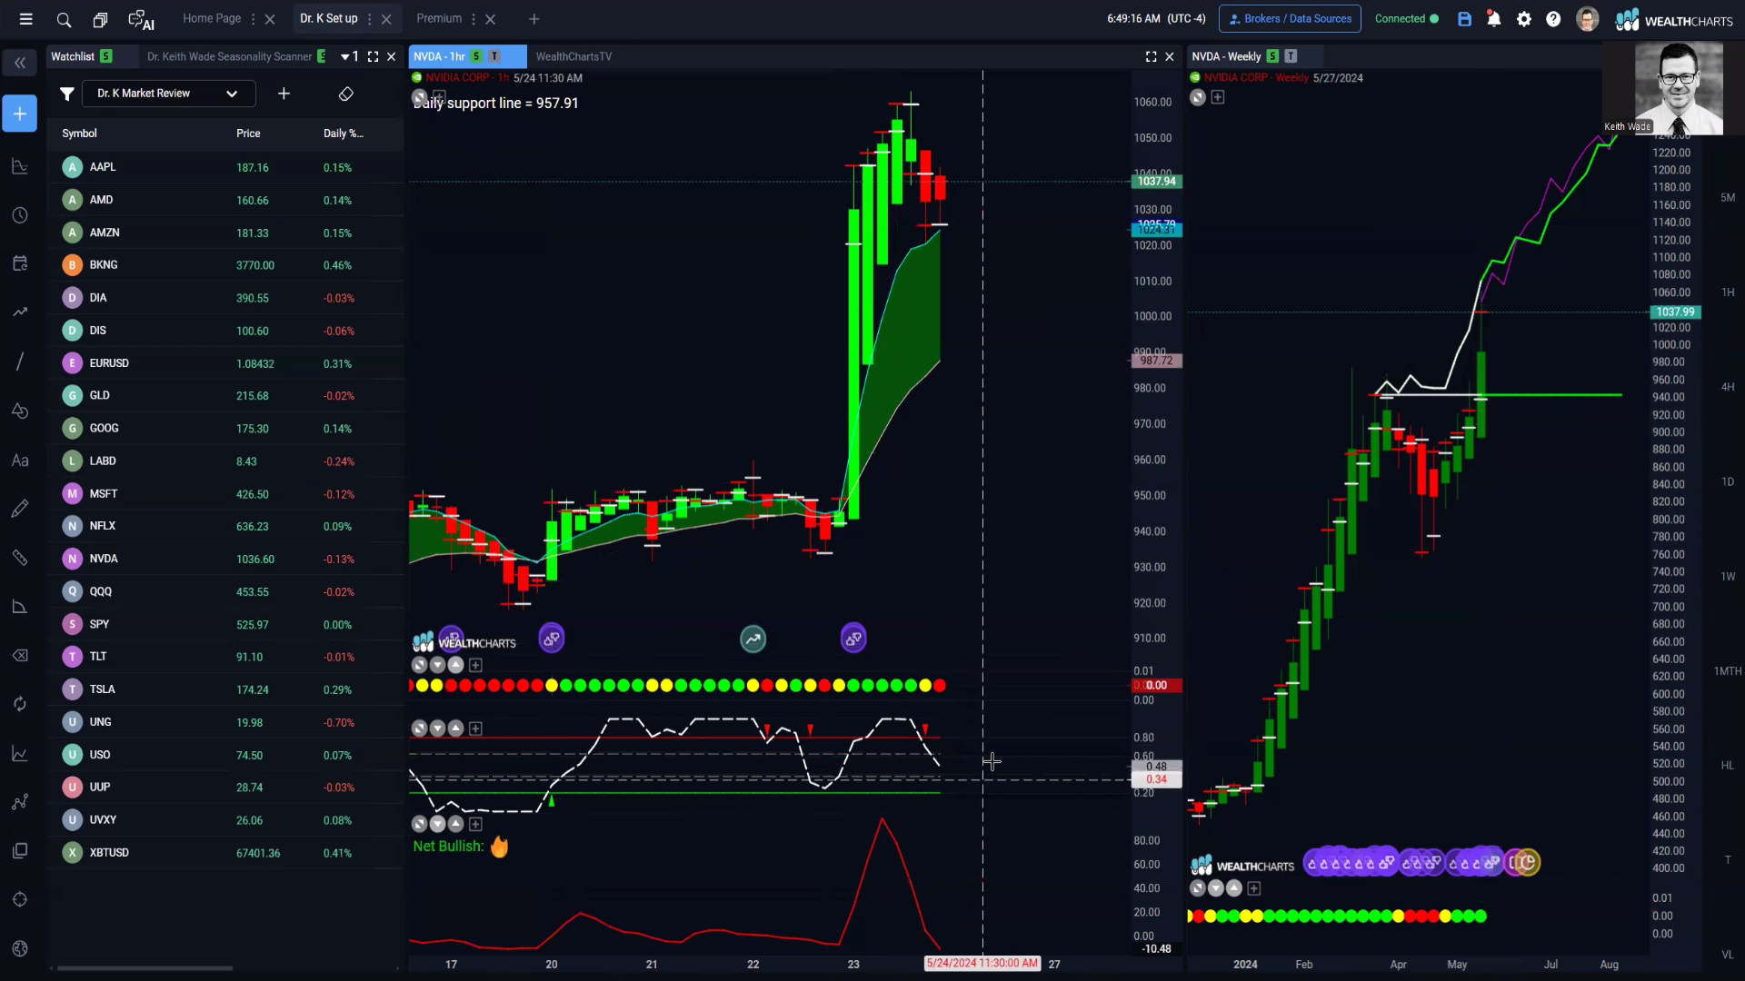Click purple link marker near 20
1745x981 pixels.
coord(552,639)
